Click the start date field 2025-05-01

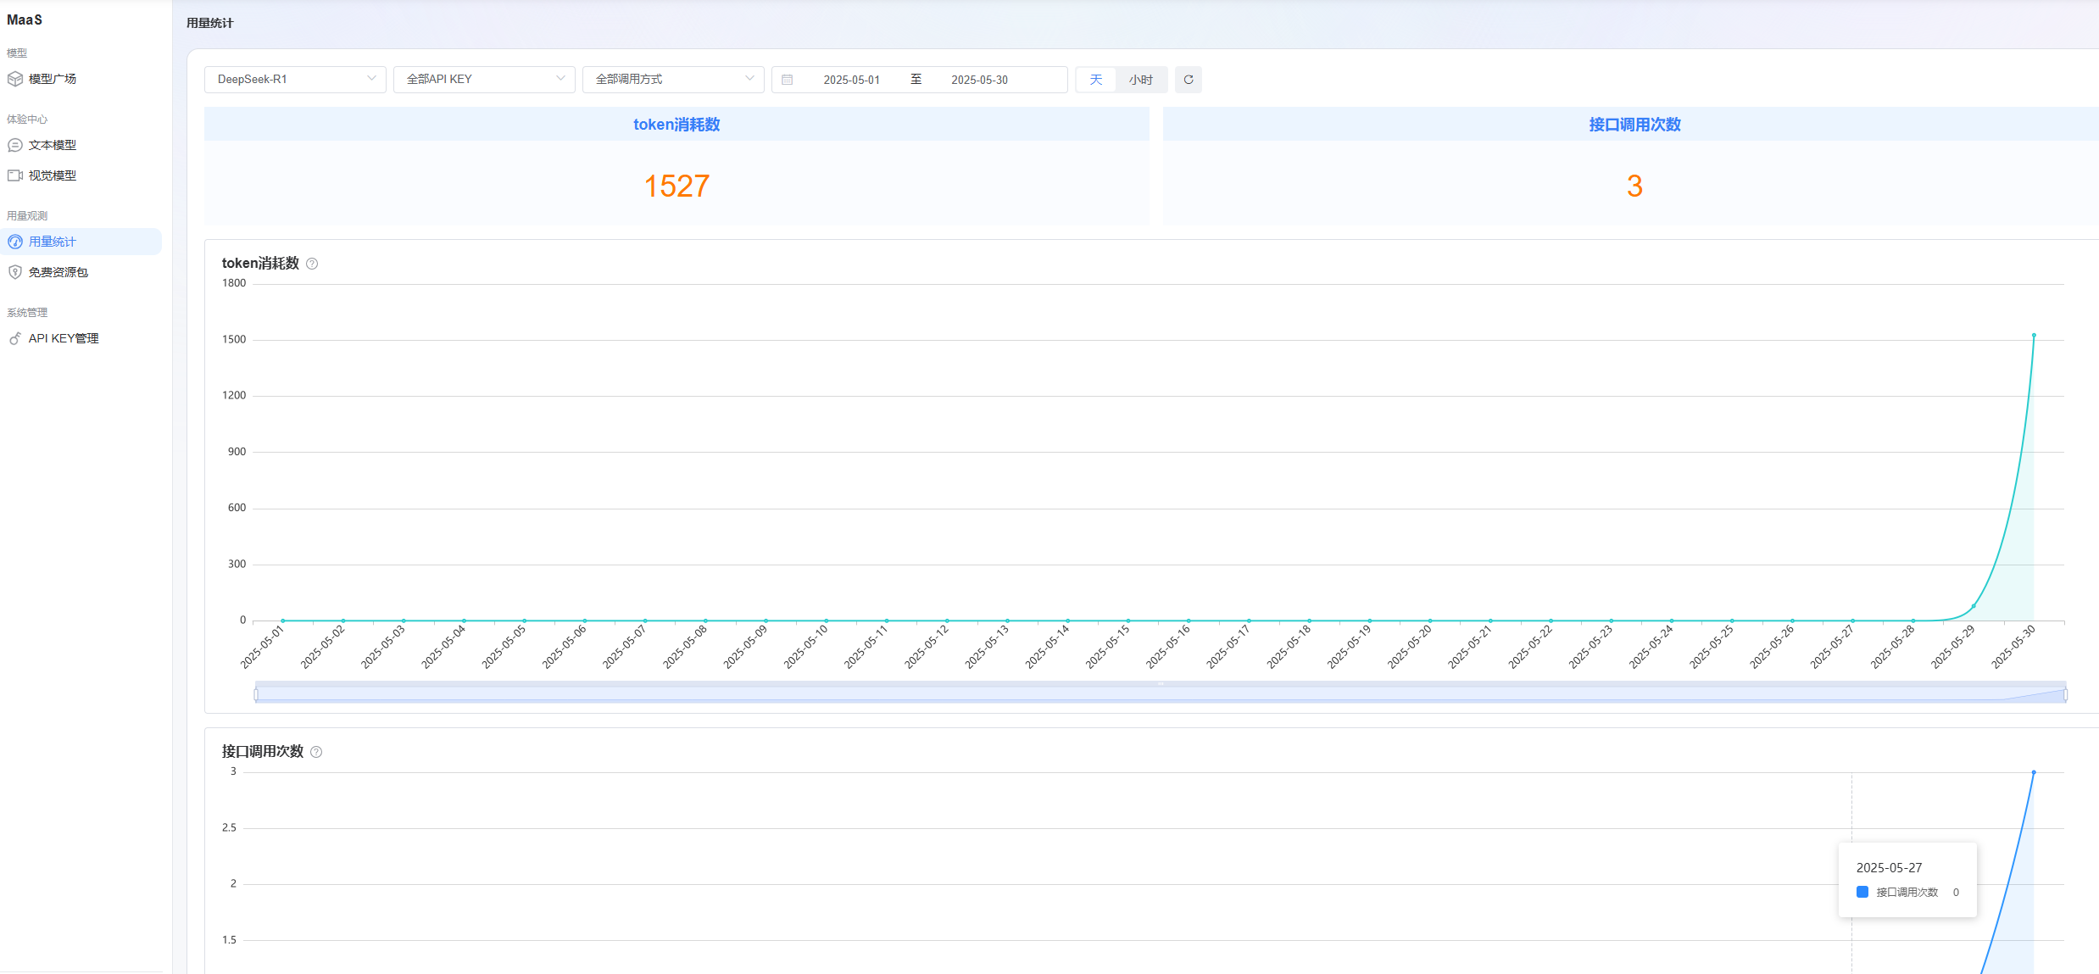pyautogui.click(x=851, y=80)
